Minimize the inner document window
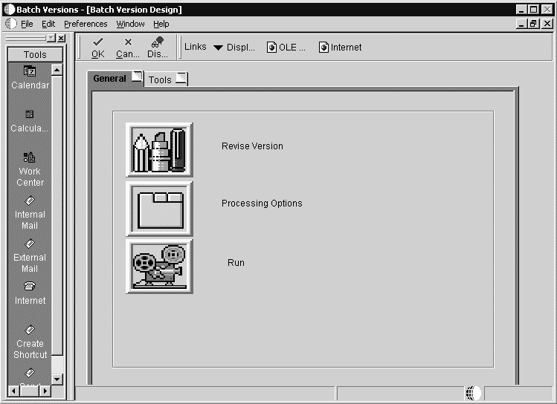This screenshot has height=404, width=557. [x=521, y=24]
